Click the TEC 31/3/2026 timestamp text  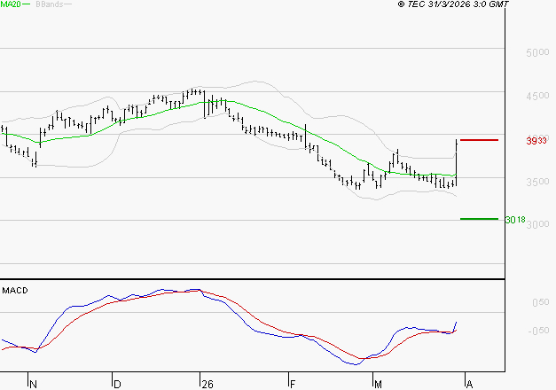(453, 4)
